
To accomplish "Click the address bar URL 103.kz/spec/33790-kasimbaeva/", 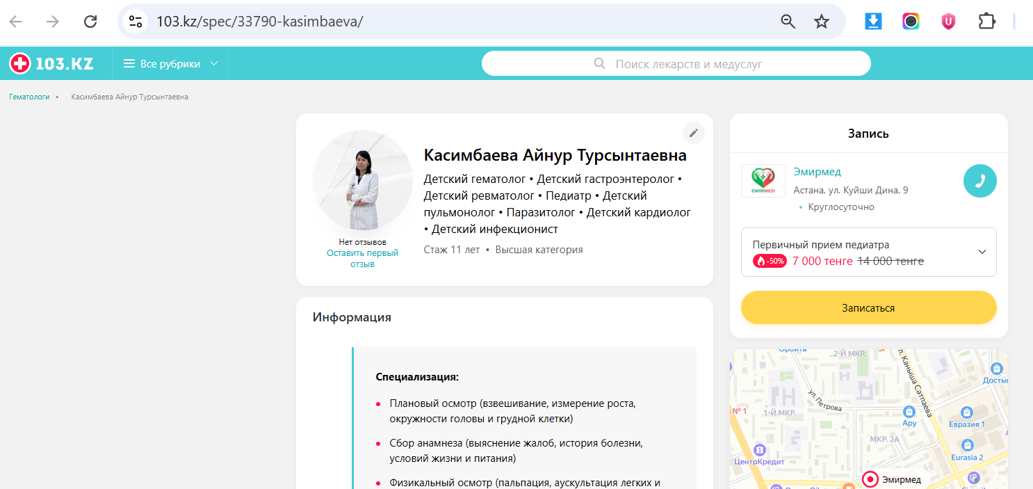I will coord(259,22).
